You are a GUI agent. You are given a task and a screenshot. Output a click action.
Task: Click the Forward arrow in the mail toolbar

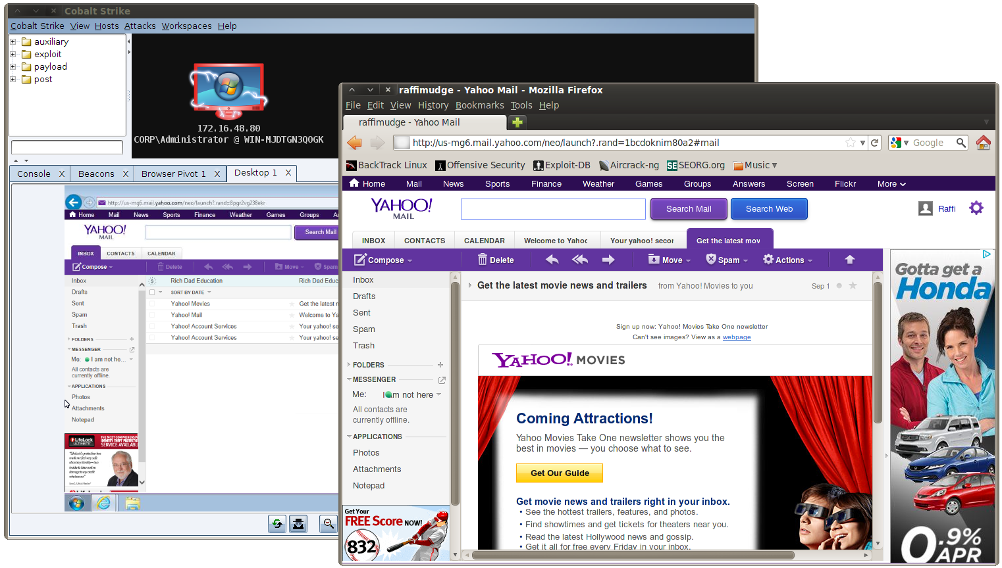click(608, 260)
